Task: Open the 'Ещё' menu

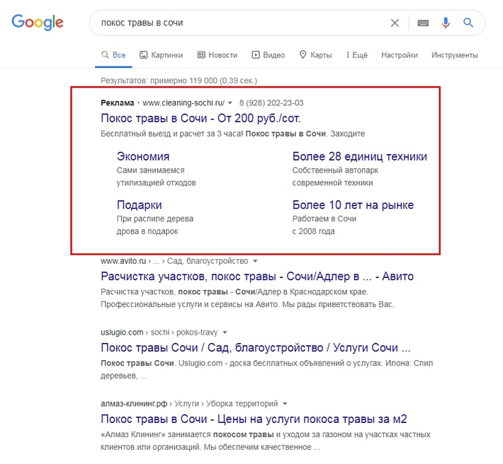Action: tap(357, 55)
